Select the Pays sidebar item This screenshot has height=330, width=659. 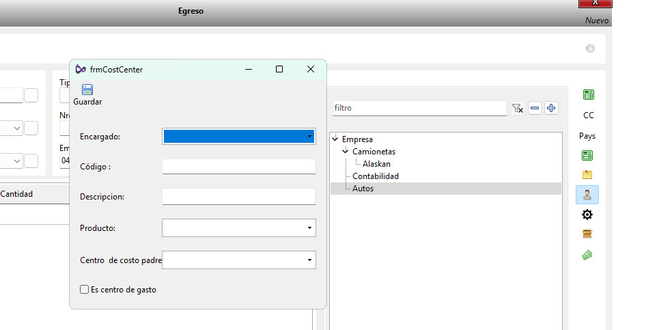pyautogui.click(x=587, y=136)
